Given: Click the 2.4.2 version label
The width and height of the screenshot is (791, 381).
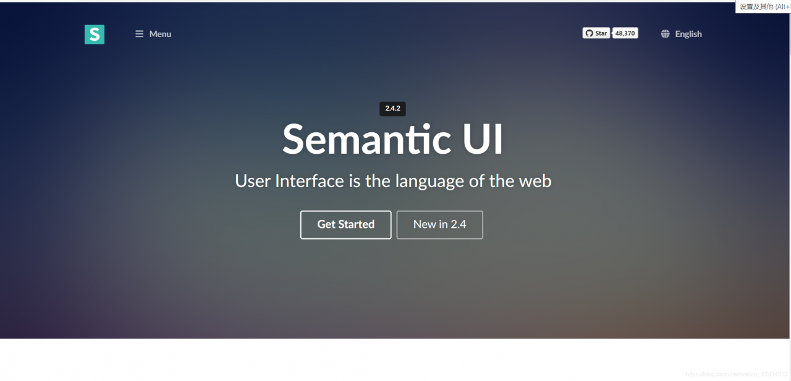Looking at the screenshot, I should [392, 109].
